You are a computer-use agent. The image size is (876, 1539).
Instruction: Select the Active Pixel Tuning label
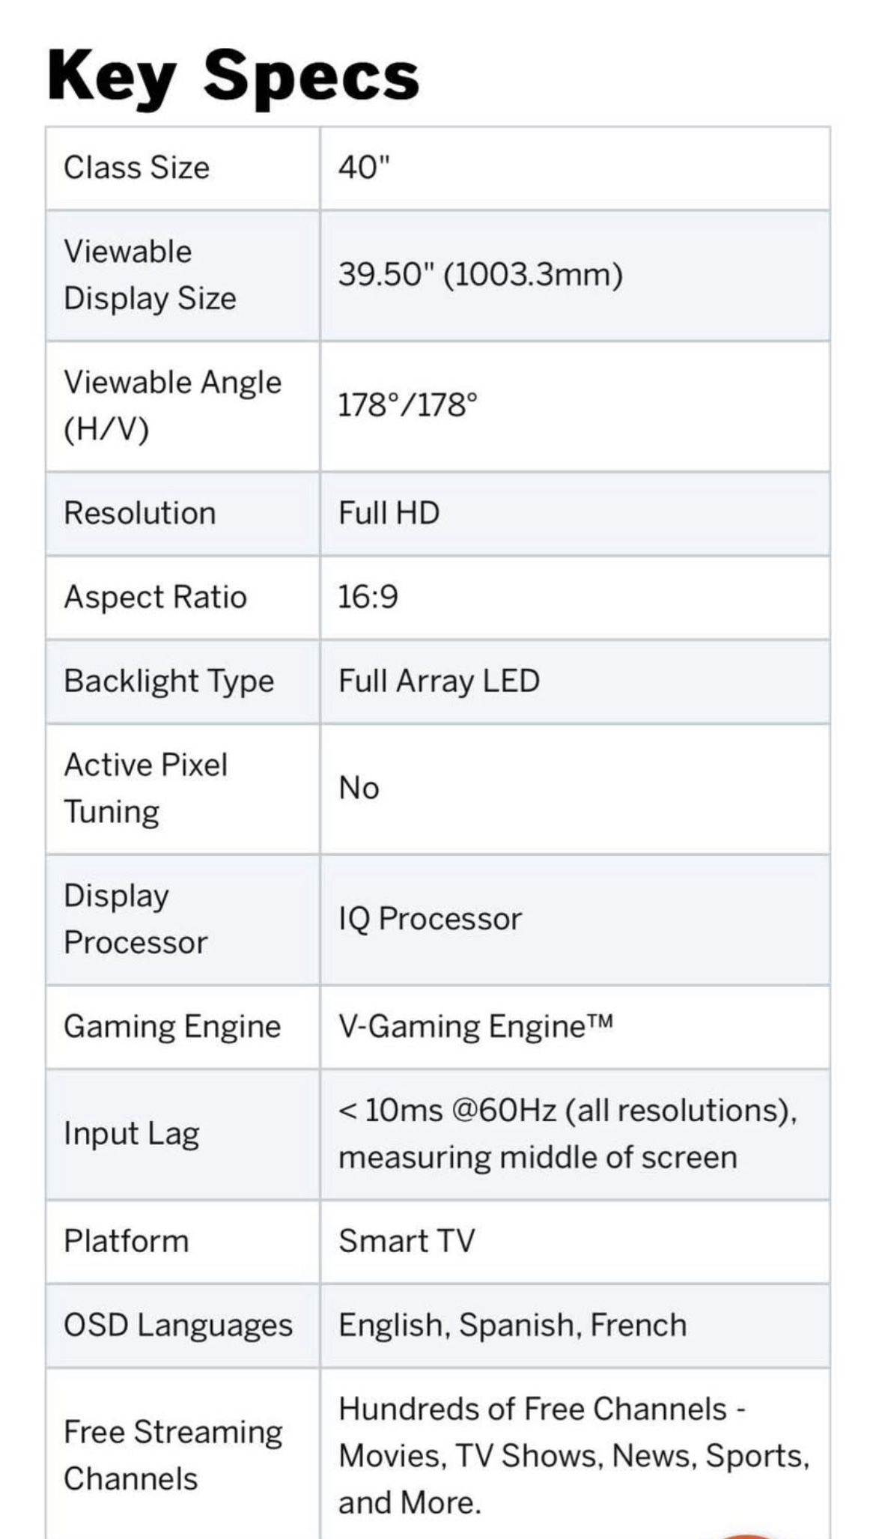click(x=146, y=788)
